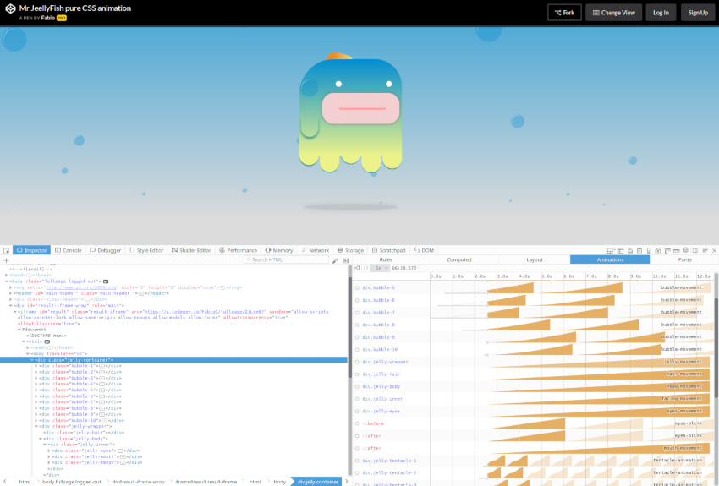
Task: Select the div.jelly-eyes animation target circle
Action: point(358,411)
